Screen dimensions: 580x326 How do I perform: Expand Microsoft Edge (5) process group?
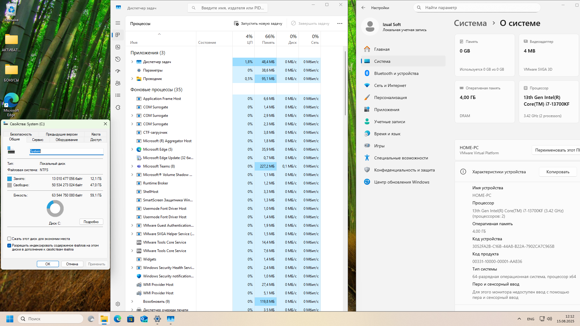[132, 149]
